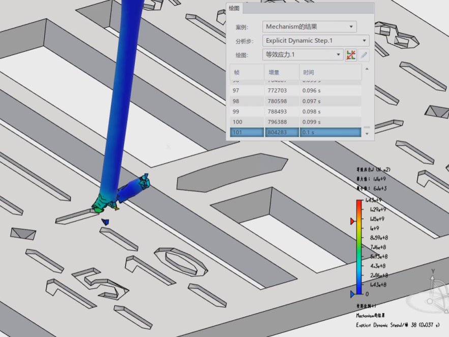
Task: Switch to the 绘图 tab
Action: pyautogui.click(x=234, y=9)
